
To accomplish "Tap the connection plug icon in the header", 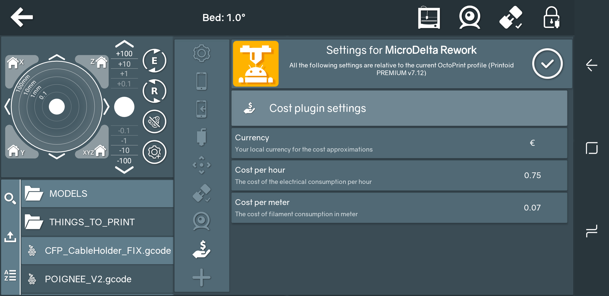I will coord(511,18).
